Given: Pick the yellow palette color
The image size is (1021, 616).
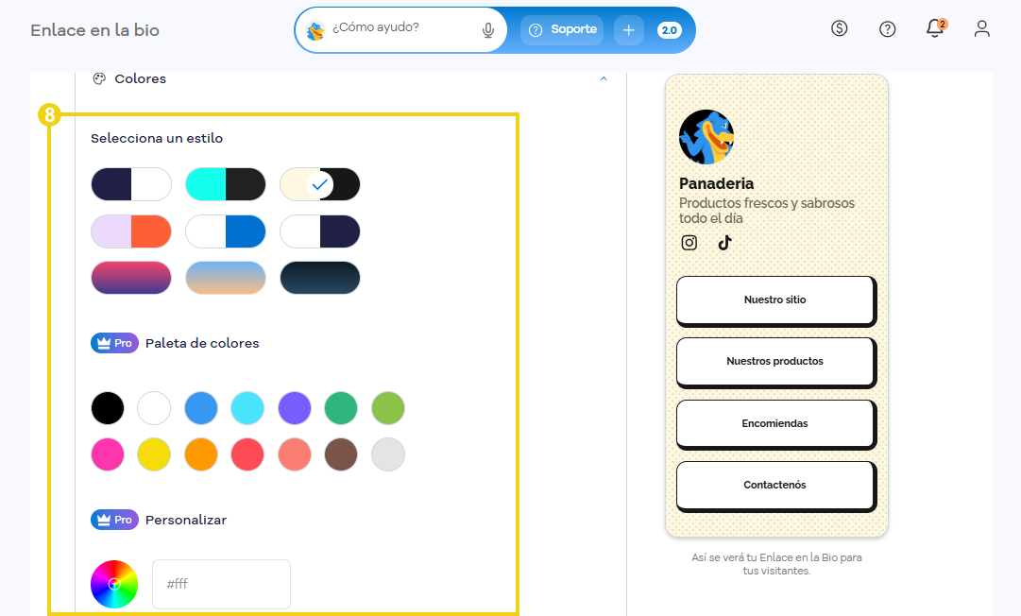Looking at the screenshot, I should (154, 454).
